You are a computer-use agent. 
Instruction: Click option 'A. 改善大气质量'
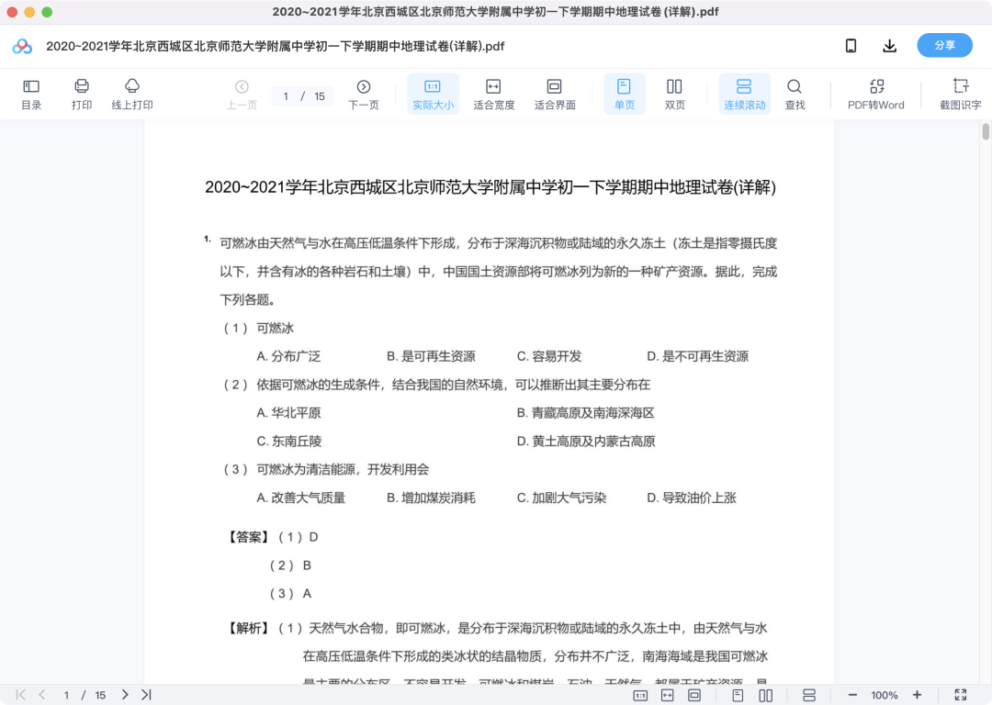(301, 498)
